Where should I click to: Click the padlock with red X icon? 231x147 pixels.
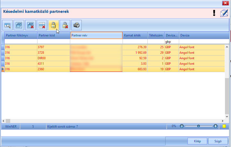pos(65,25)
